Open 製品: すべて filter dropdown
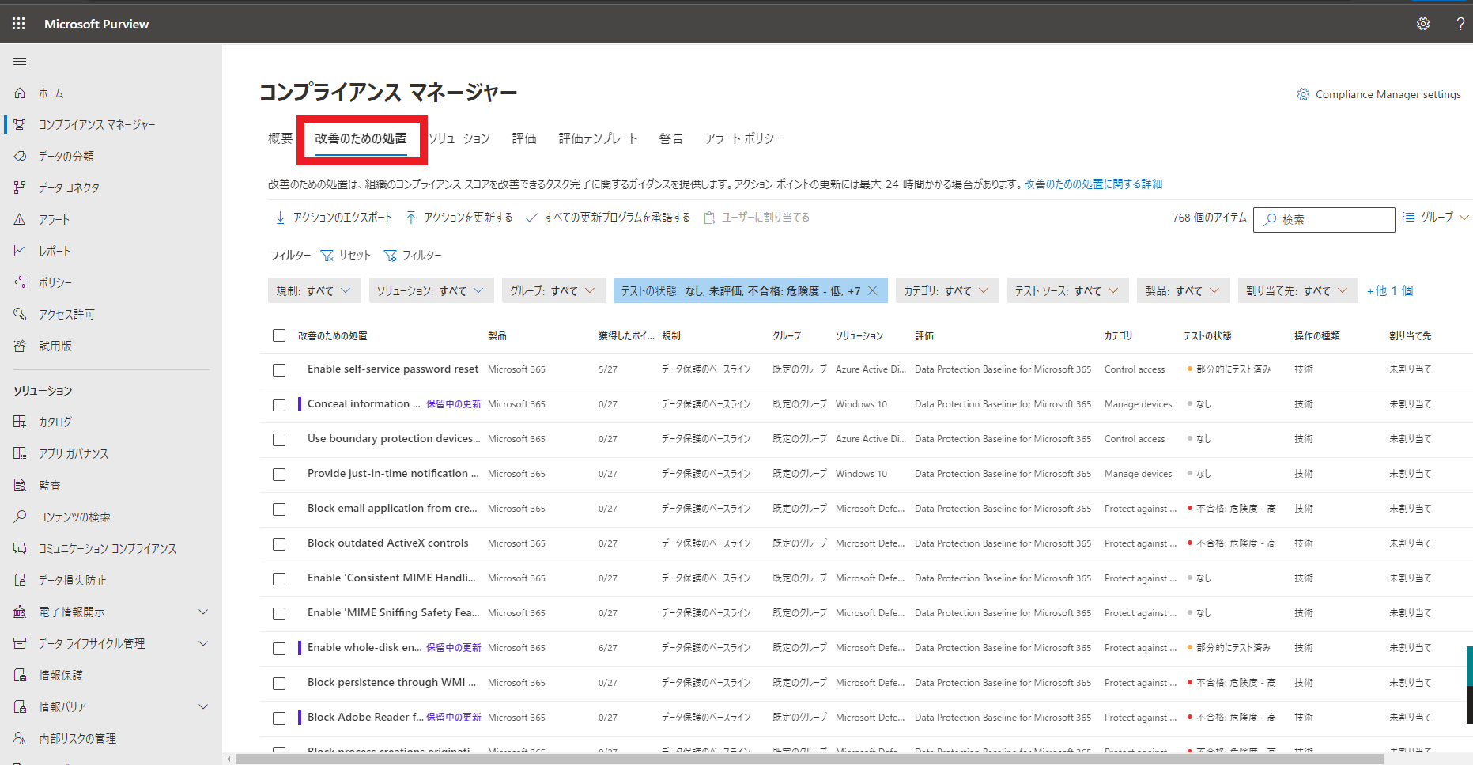Viewport: 1473px width, 765px height. 1184,290
